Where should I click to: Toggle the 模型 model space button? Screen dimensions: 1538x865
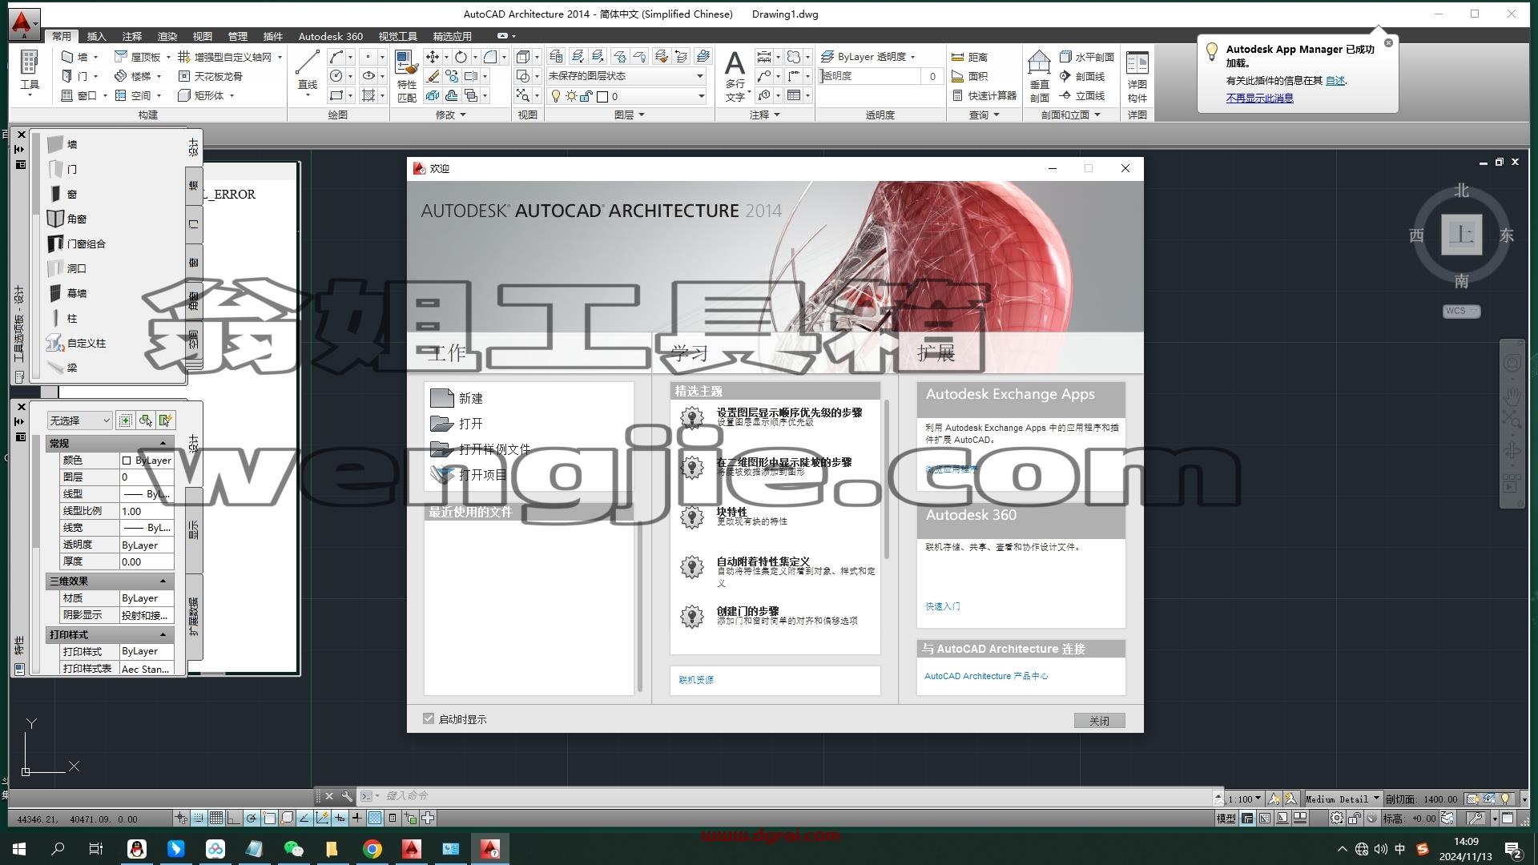tap(1226, 819)
